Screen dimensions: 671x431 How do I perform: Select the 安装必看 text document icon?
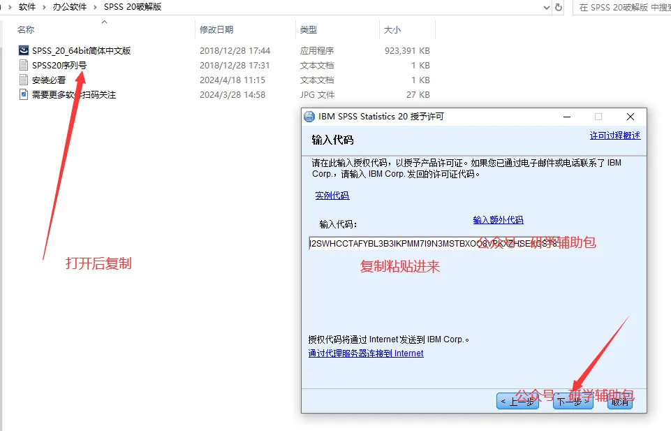(24, 80)
